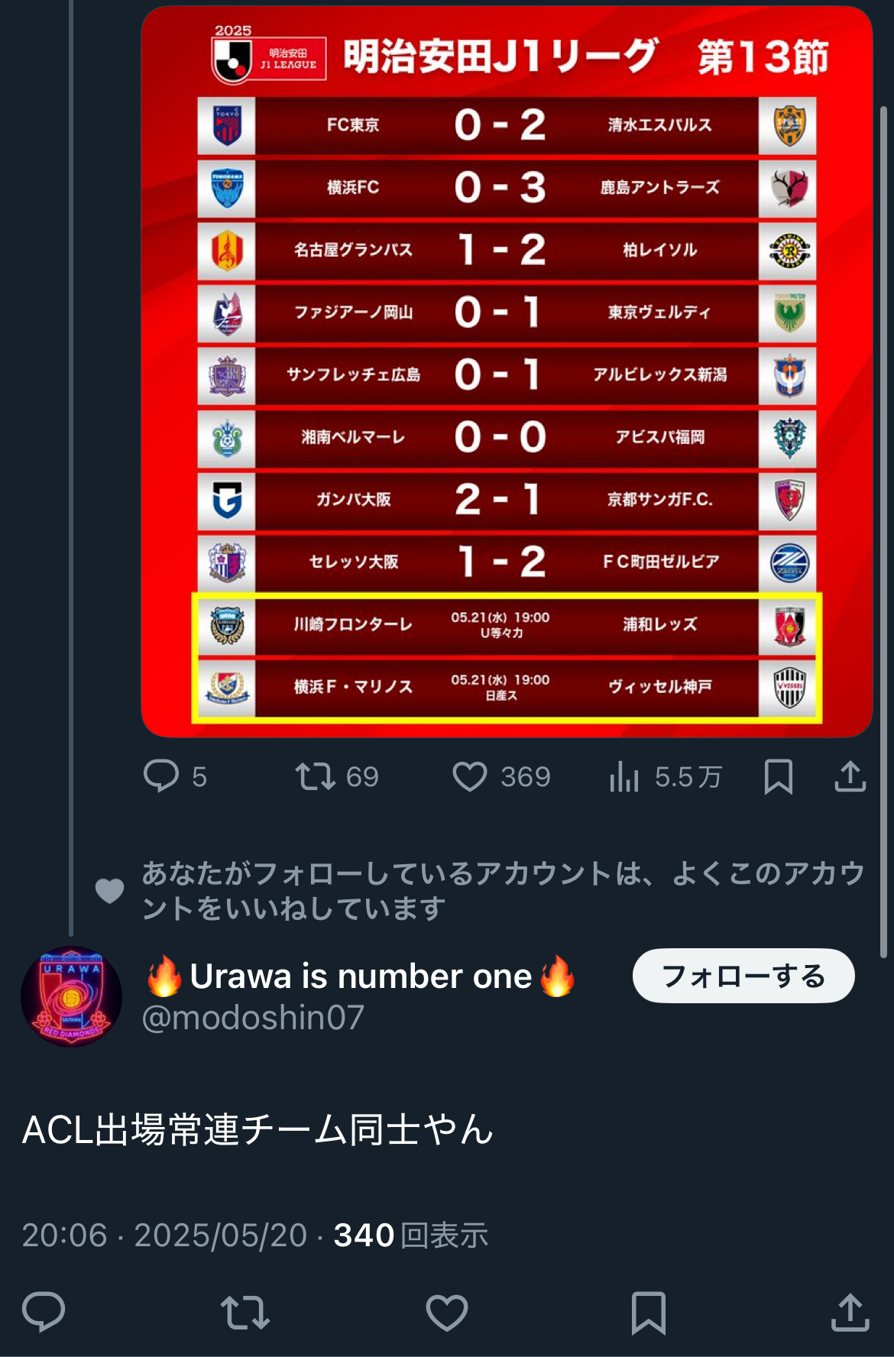
Task: View the 340 回表示 view count
Action: [411, 1235]
